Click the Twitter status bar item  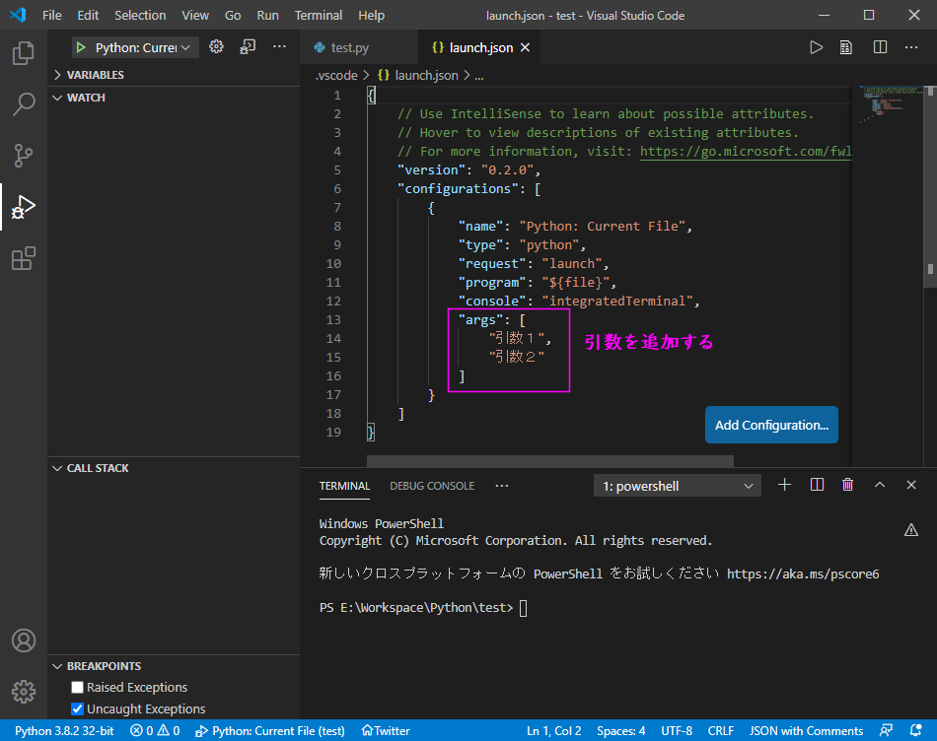click(x=386, y=730)
